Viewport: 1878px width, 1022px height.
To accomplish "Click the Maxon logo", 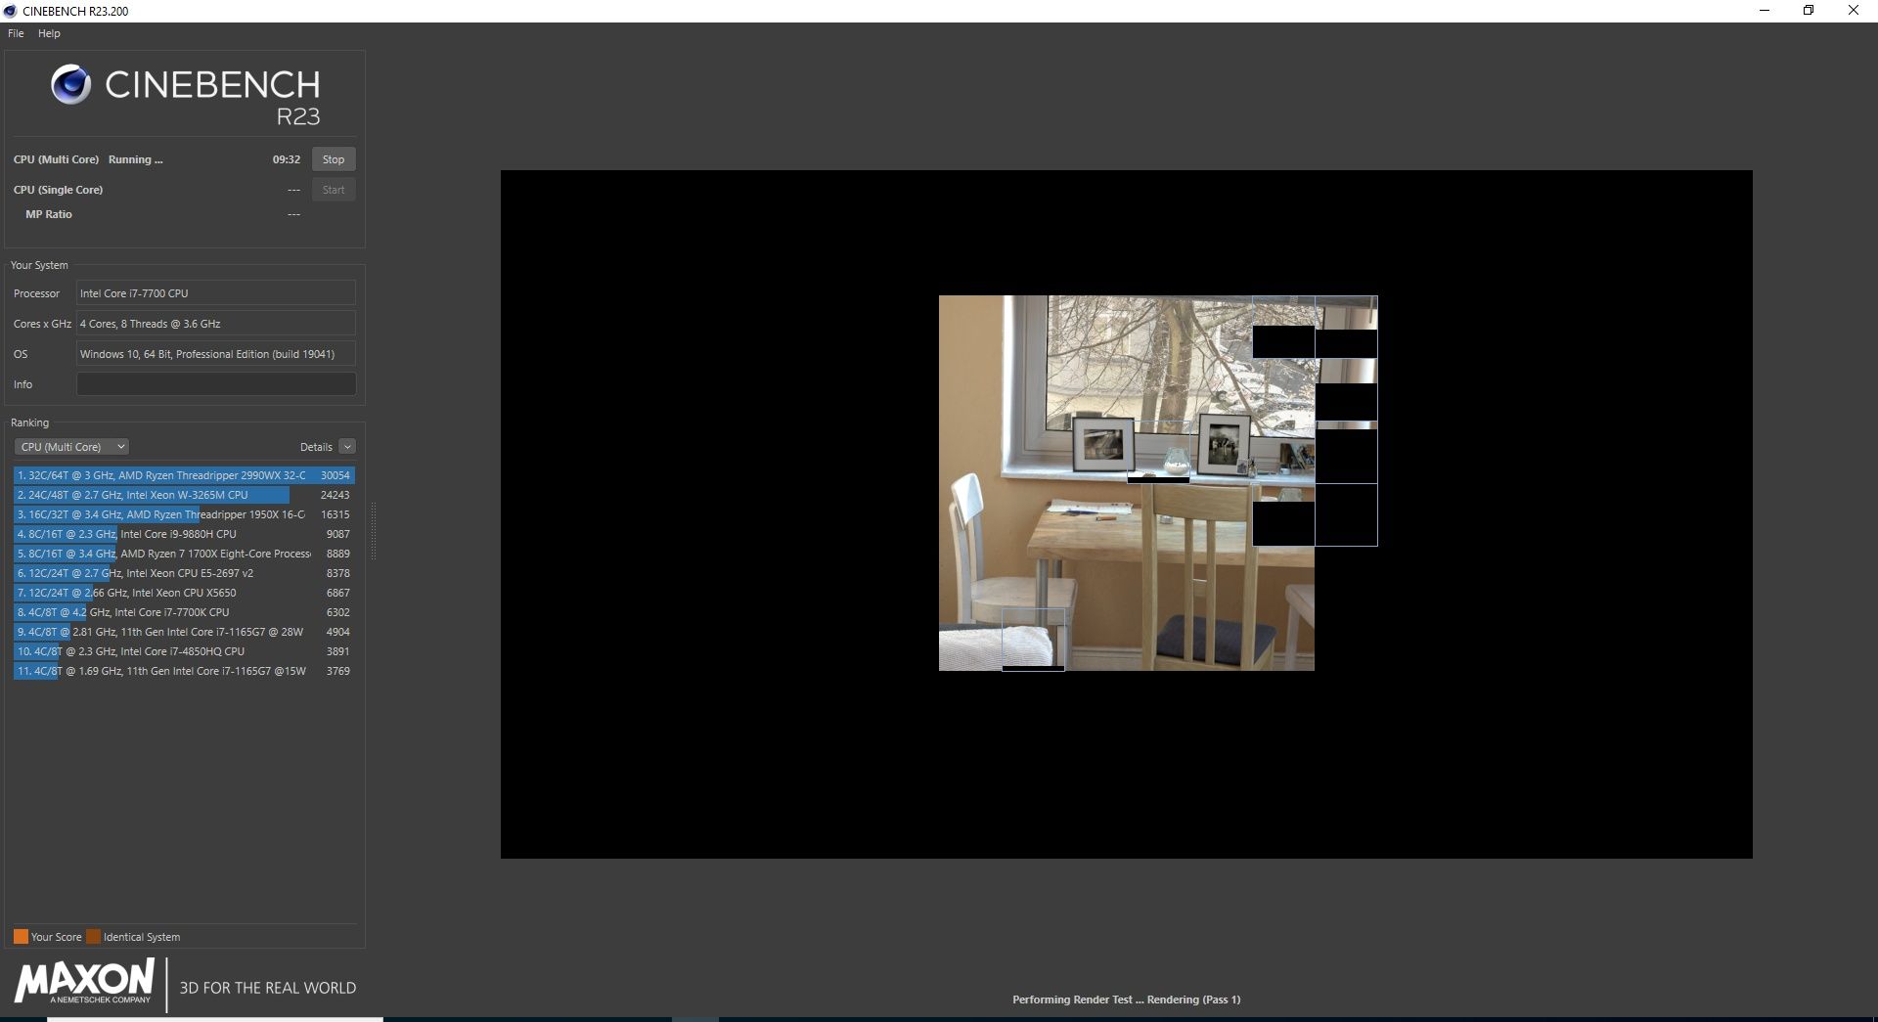I will 84,982.
